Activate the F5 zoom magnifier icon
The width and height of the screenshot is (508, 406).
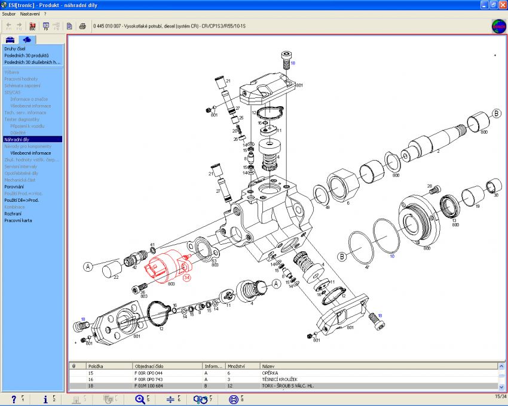pos(140,399)
